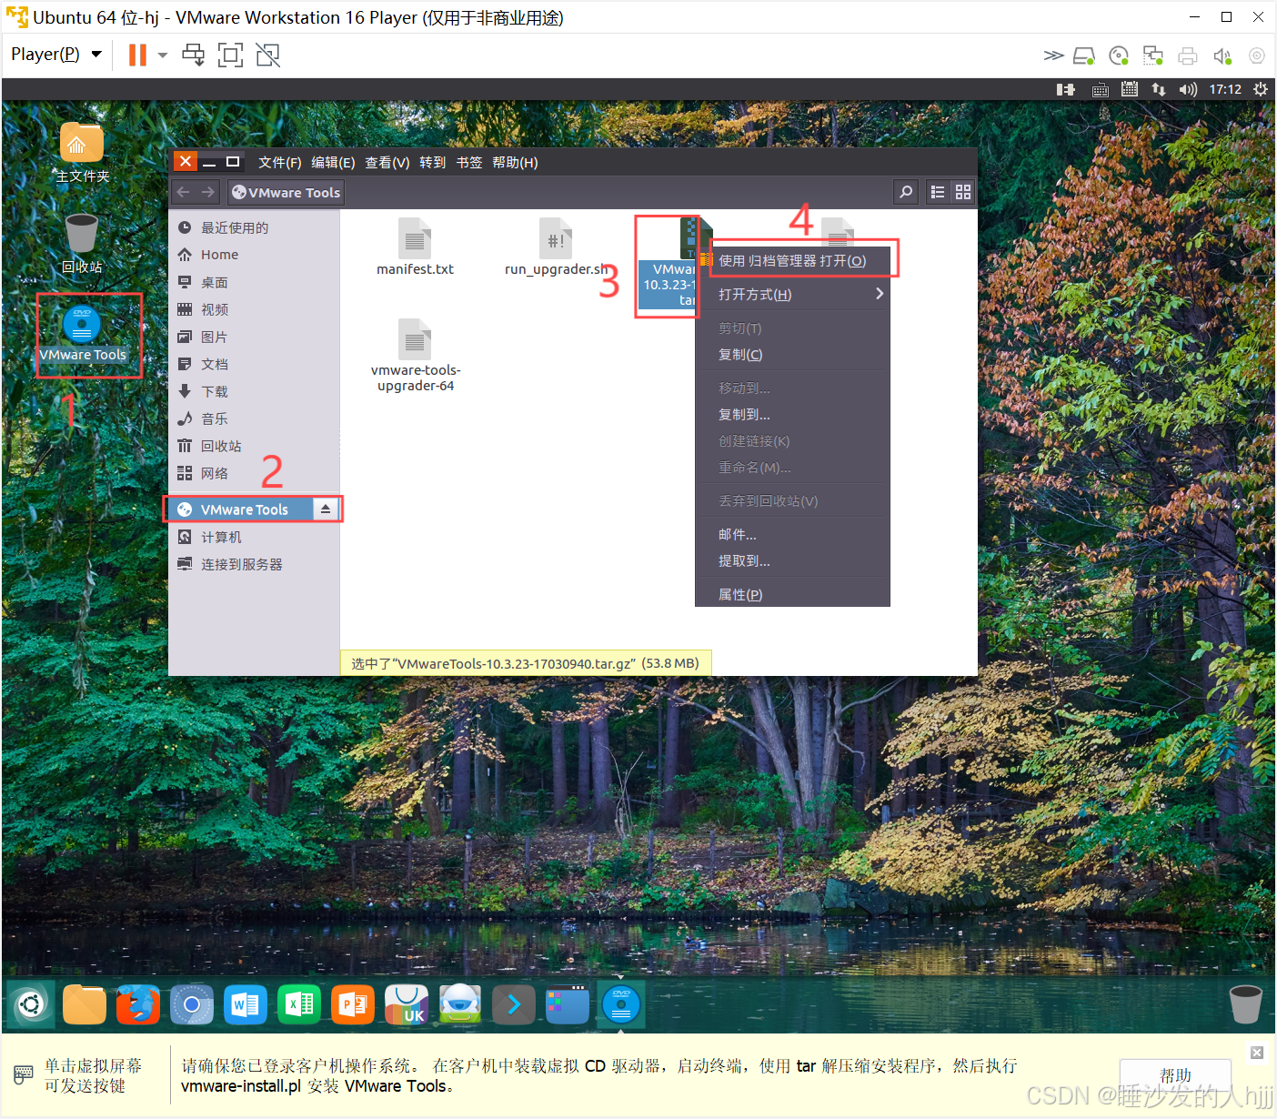Close the yellow VMware hint bar
Viewport: 1277px width, 1119px height.
tap(1257, 1053)
